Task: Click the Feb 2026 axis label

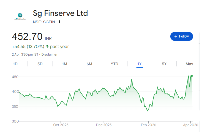Action: click(x=148, y=125)
